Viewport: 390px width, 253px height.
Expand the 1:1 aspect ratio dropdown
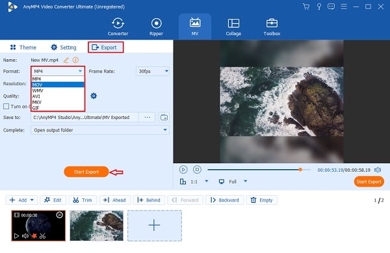click(x=207, y=181)
